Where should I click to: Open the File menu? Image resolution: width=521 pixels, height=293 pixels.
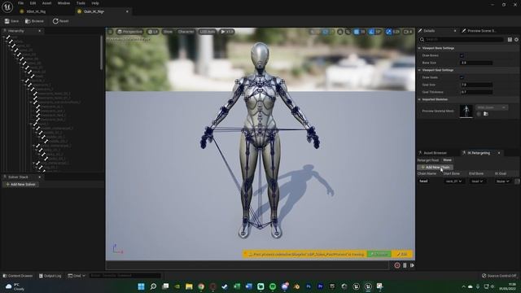click(20, 3)
